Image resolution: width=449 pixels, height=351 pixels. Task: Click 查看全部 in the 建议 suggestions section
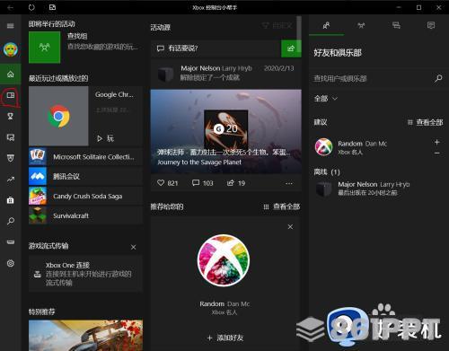pyautogui.click(x=426, y=122)
